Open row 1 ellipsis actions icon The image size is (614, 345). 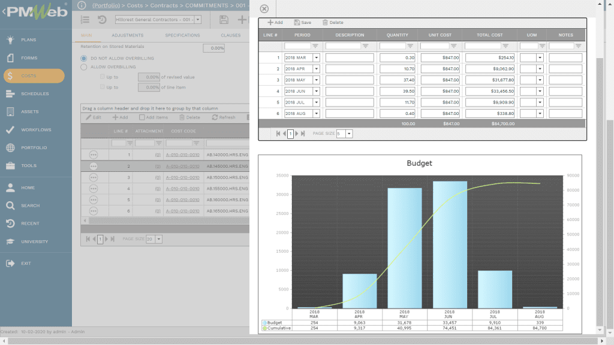(x=93, y=155)
